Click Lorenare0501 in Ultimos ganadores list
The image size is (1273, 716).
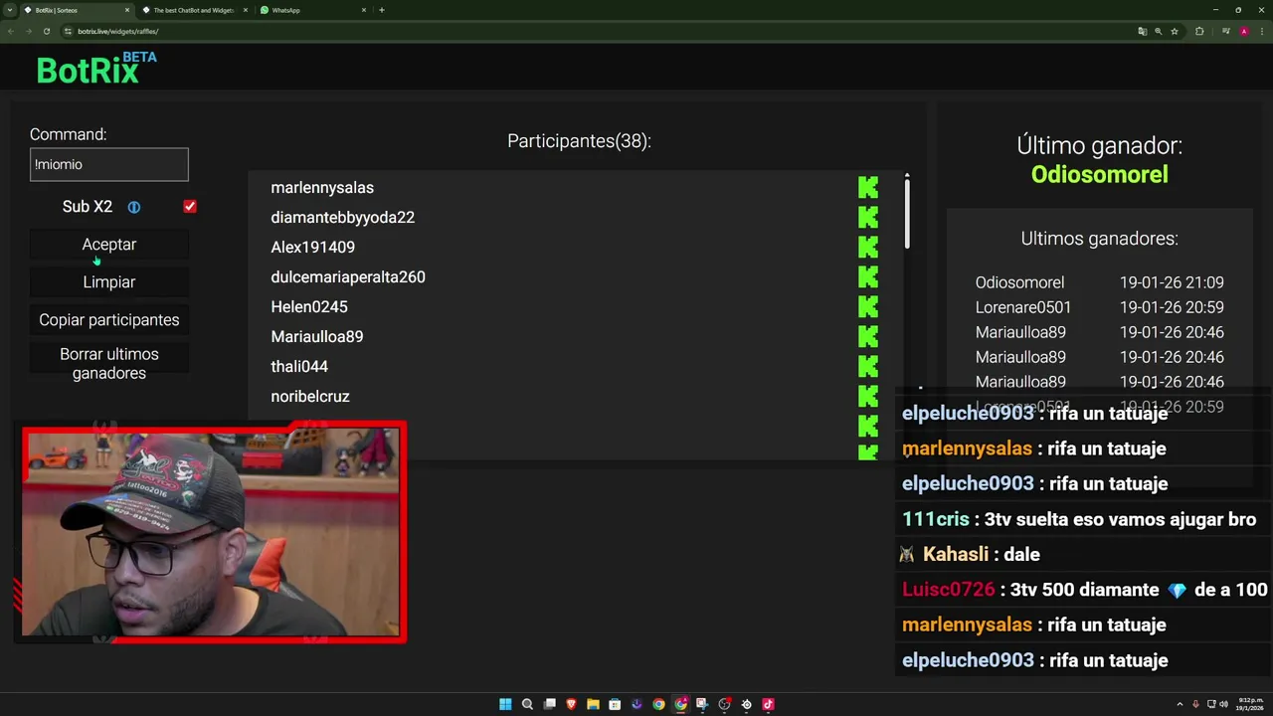pos(1023,307)
